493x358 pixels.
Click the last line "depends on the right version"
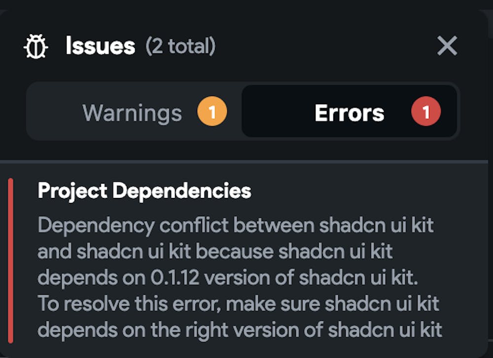coord(239,330)
